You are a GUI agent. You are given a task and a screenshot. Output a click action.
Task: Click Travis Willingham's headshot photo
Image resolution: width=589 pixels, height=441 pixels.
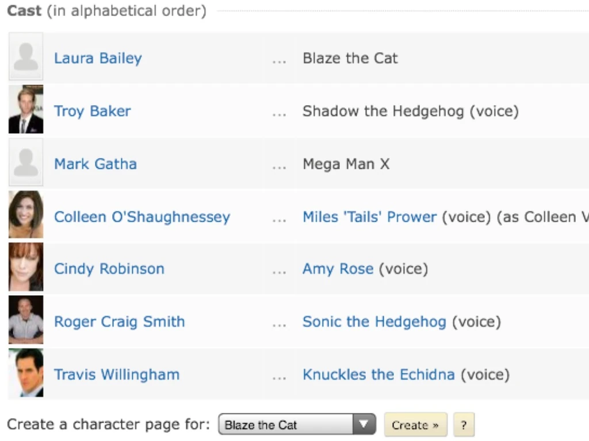tap(26, 373)
